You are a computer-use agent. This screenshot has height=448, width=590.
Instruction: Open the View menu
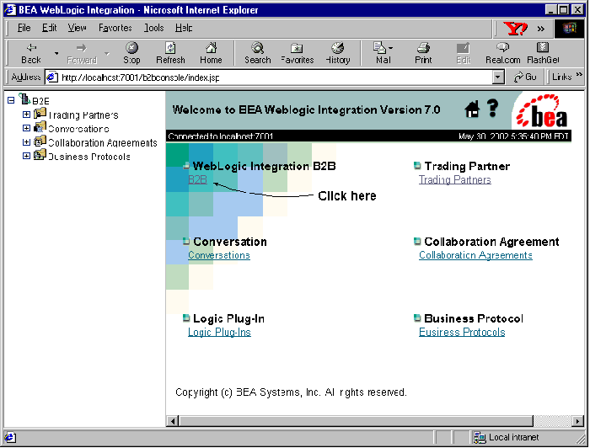[78, 28]
